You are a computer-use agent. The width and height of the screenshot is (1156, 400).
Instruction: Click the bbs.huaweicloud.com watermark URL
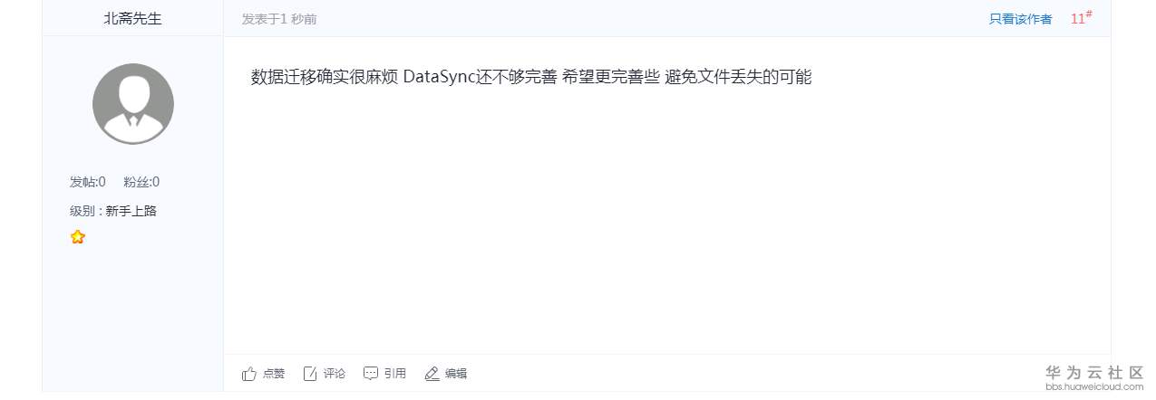1094,386
